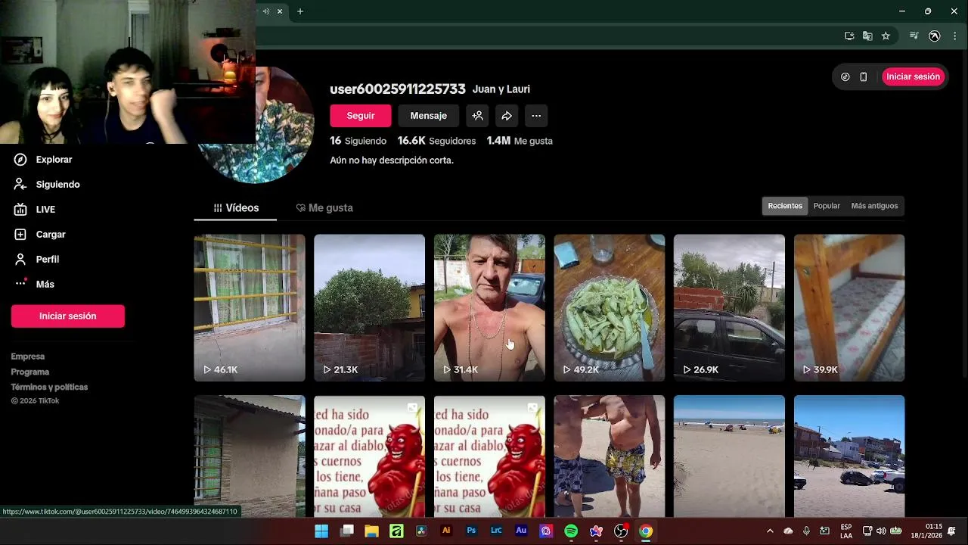
Task: Open the video with 21.3K views
Action: tap(369, 307)
